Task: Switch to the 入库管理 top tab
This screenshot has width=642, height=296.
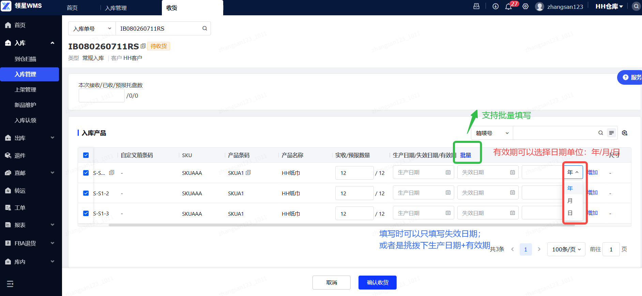Action: pos(116,8)
